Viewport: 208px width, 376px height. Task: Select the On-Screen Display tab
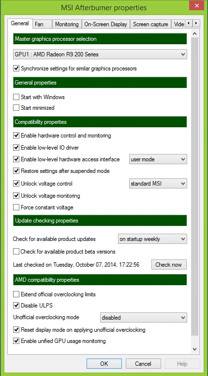[106, 24]
